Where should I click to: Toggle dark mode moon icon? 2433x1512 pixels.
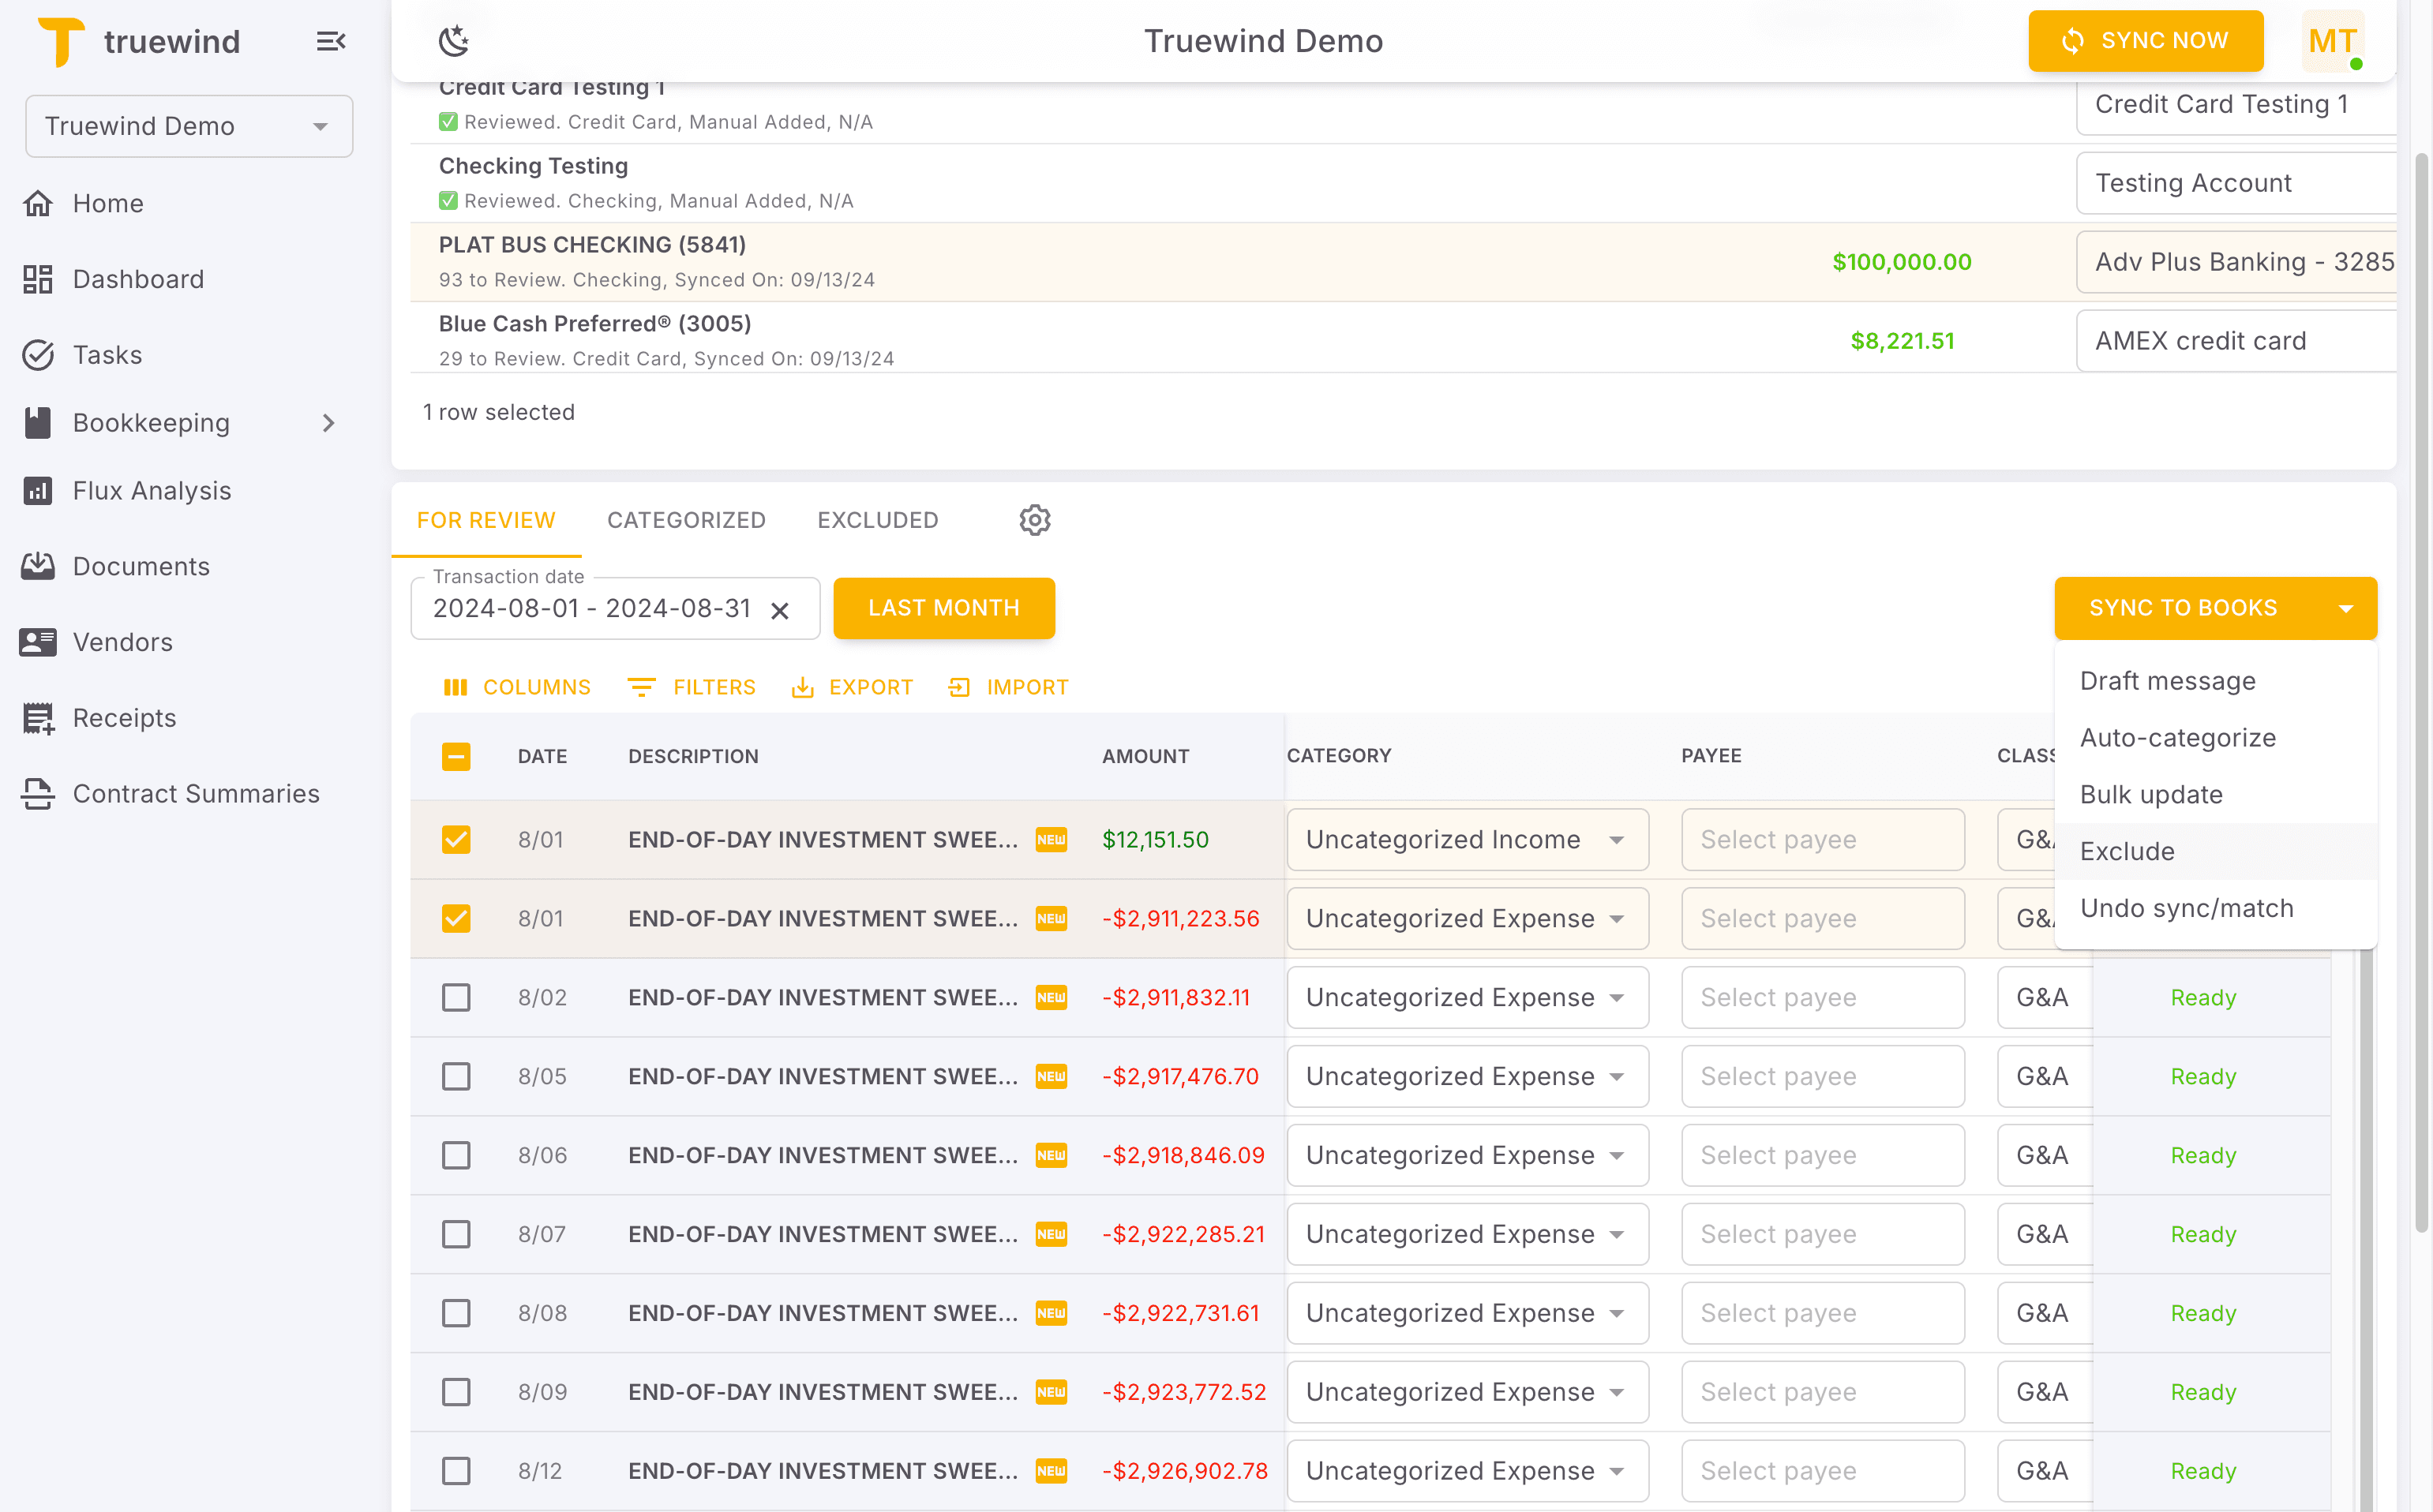coord(453,41)
